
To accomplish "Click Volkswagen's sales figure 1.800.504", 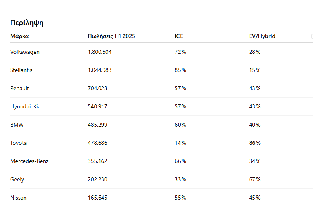I will pos(99,52).
